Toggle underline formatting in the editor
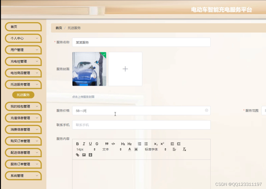The height and width of the screenshot is (189, 266). [90, 144]
